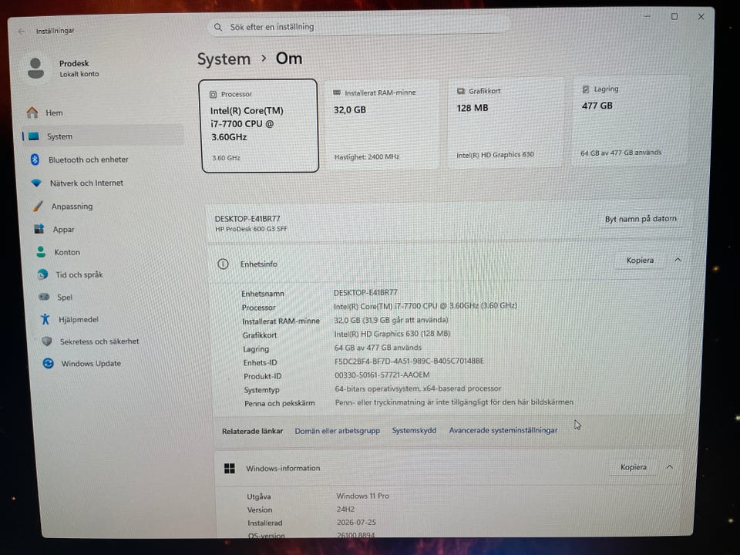Click the Grafikkort icon in the card
740x555 pixels.
pos(461,91)
